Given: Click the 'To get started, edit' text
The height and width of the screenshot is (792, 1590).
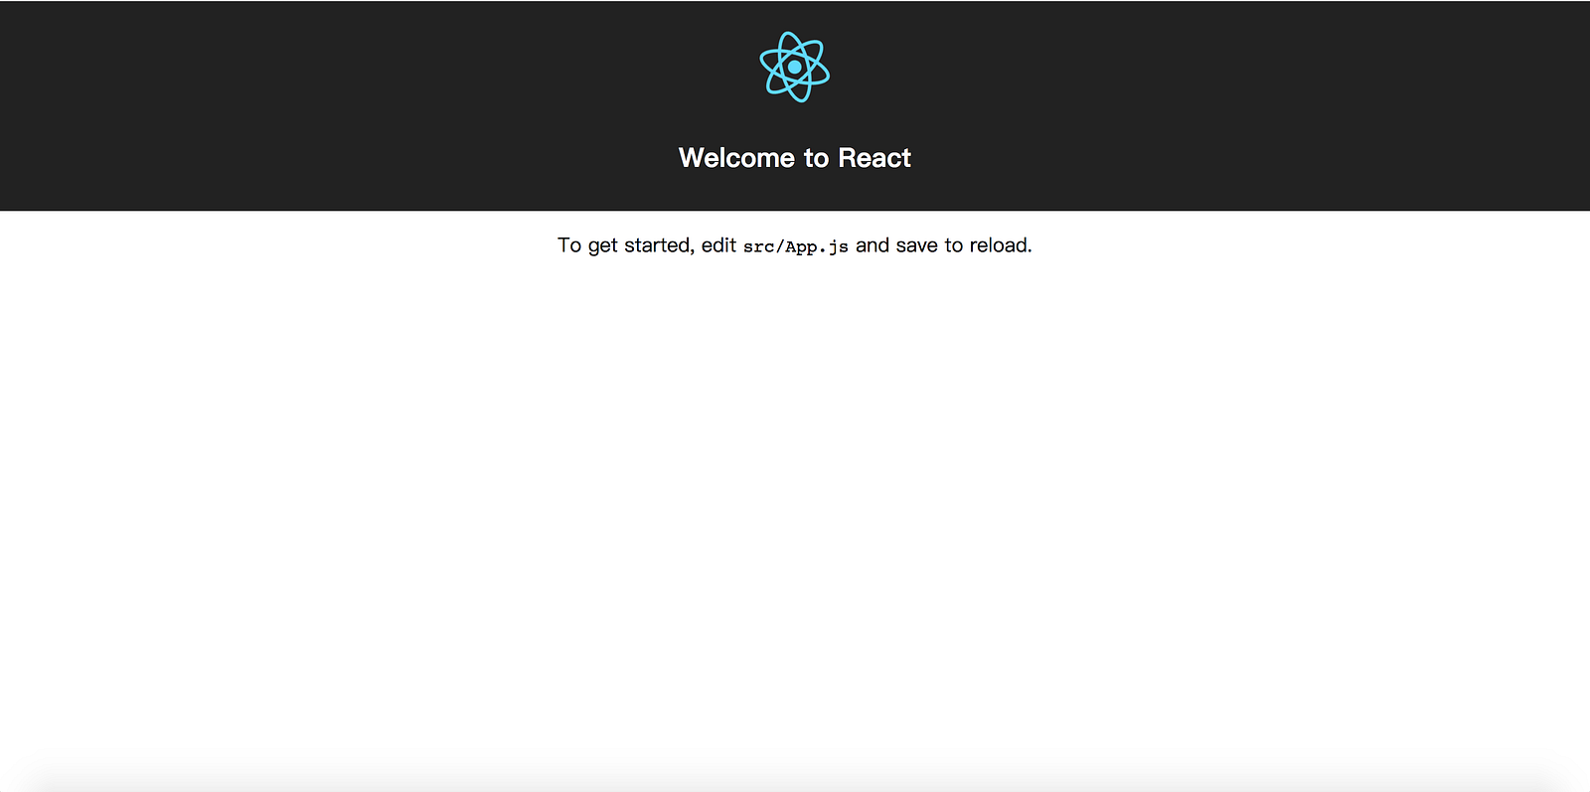Looking at the screenshot, I should [x=647, y=245].
